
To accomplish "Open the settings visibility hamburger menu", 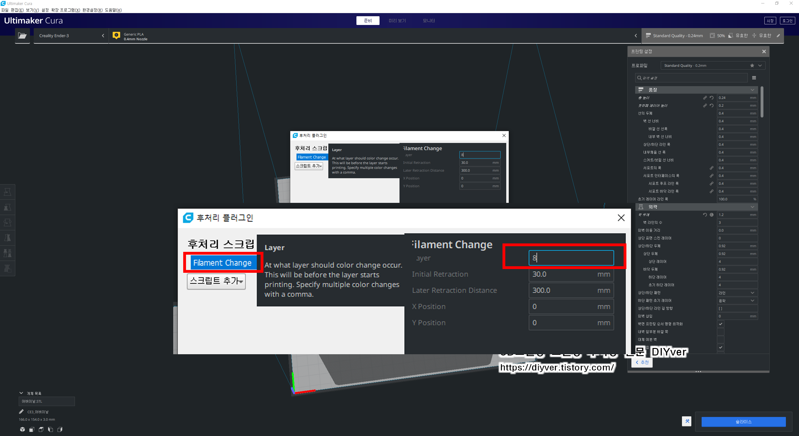I will 754,78.
